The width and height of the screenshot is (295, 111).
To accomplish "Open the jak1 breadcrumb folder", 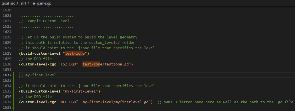I will (x=23, y=3).
